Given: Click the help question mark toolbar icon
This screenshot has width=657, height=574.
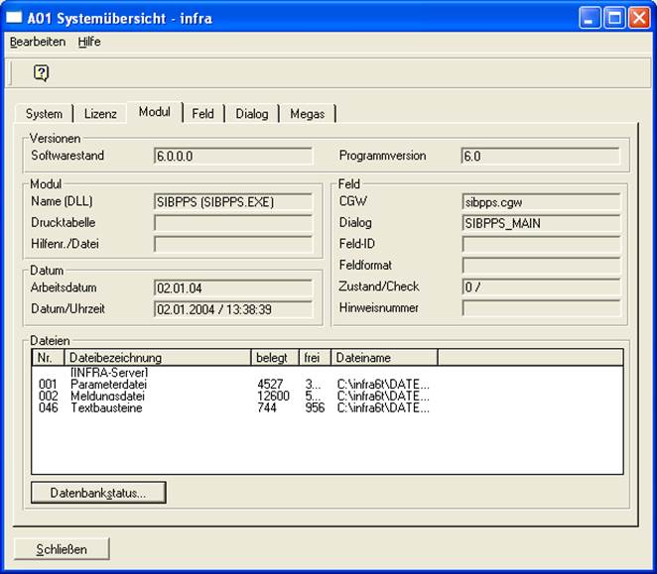Looking at the screenshot, I should [41, 72].
